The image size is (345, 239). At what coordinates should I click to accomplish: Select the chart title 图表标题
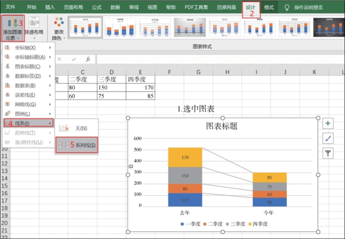[x=222, y=126]
